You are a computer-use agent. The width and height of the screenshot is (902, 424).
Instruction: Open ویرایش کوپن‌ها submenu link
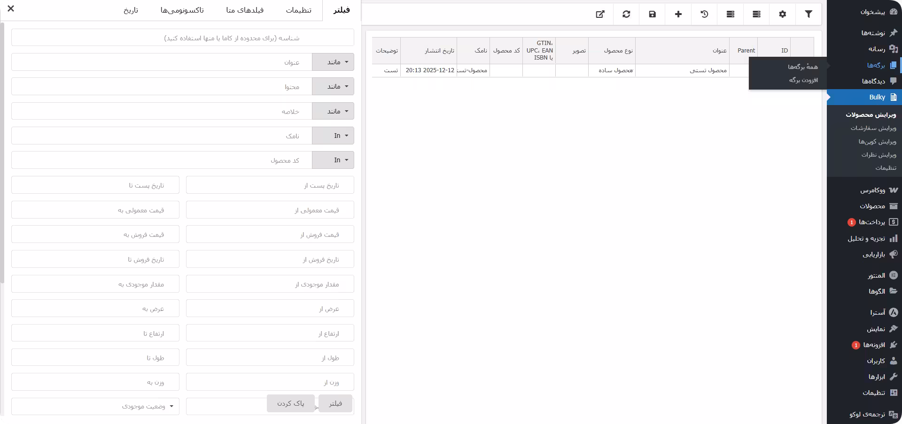click(878, 142)
